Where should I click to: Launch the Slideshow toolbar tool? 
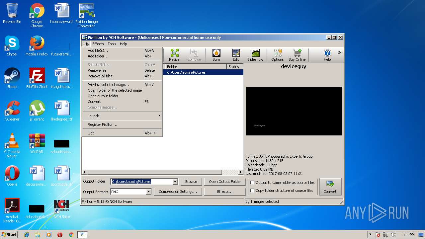pyautogui.click(x=255, y=55)
